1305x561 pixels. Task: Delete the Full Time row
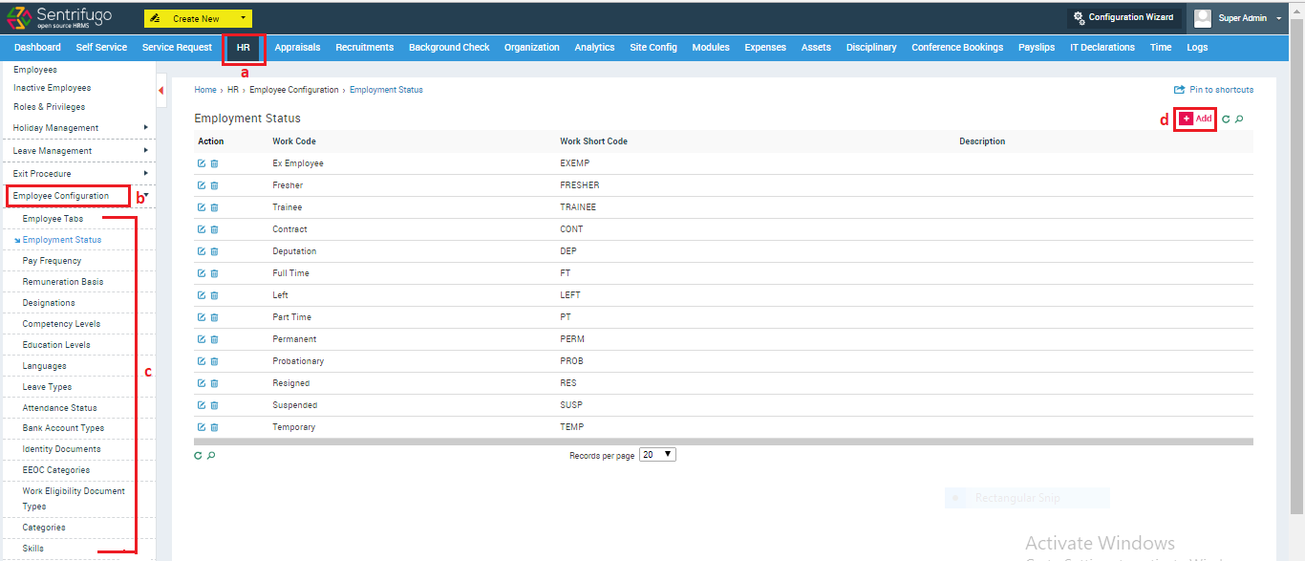coord(214,273)
